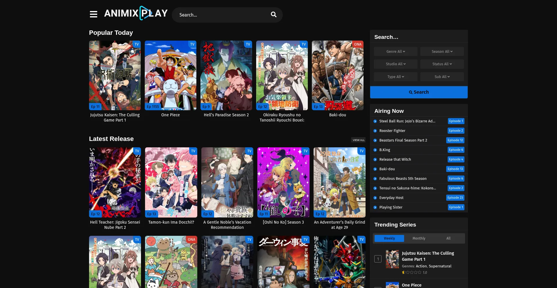Click the arrow bullet beside Rooster Fighter
This screenshot has width=557, height=288.
coord(375,131)
